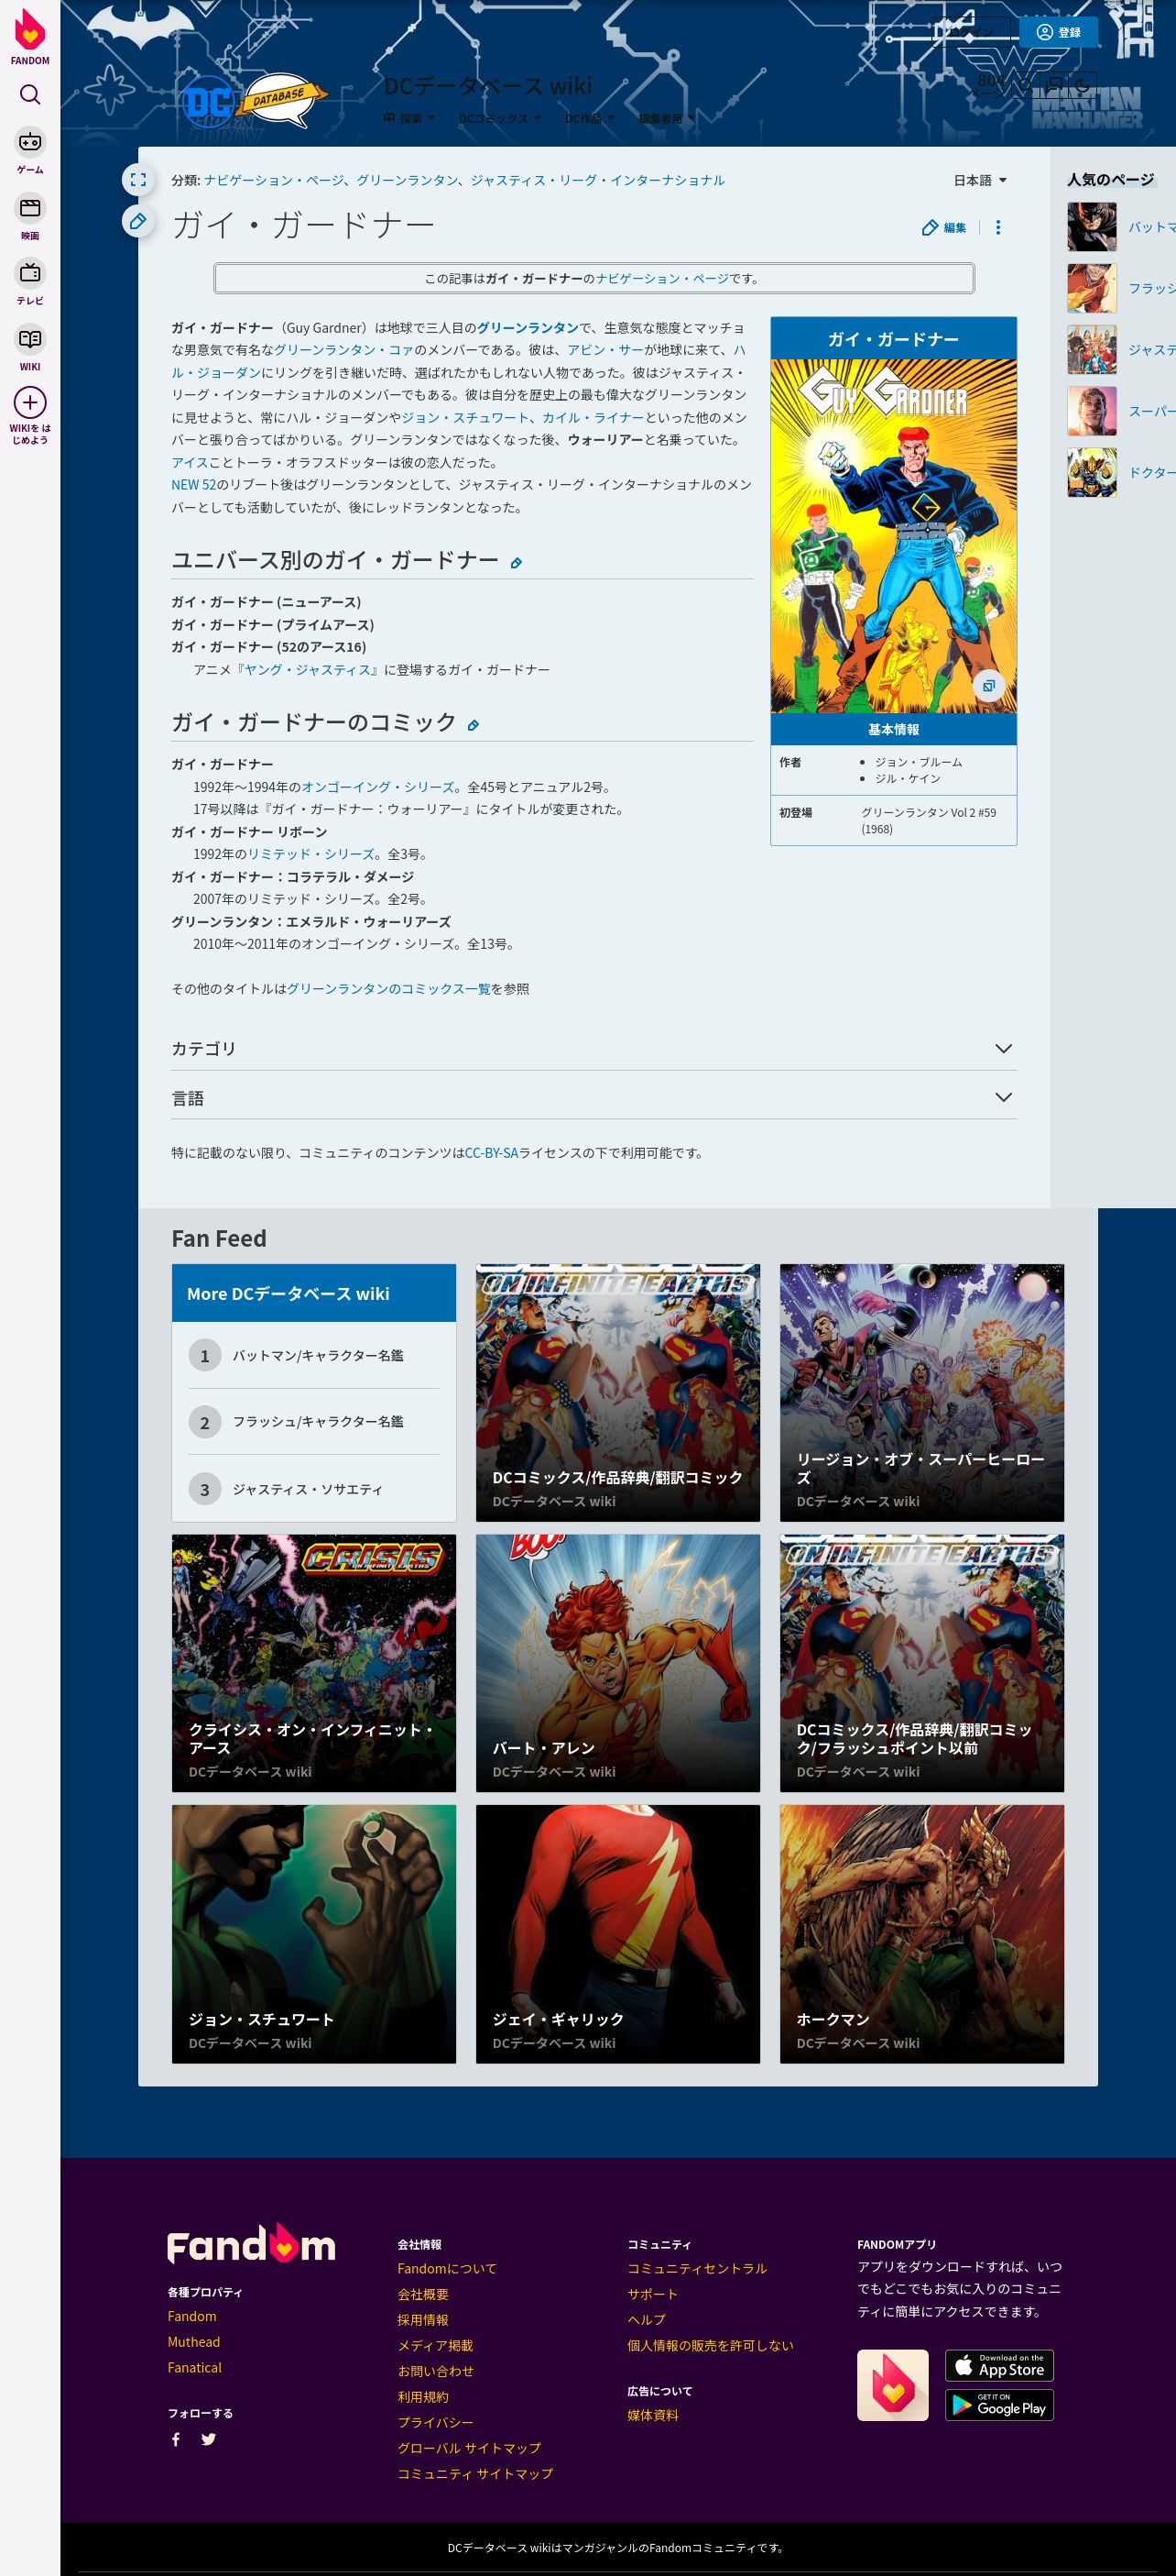Edit the ユニバース別のガイ・ガードナー section via pencil
The height and width of the screenshot is (2576, 1176).
click(x=517, y=563)
